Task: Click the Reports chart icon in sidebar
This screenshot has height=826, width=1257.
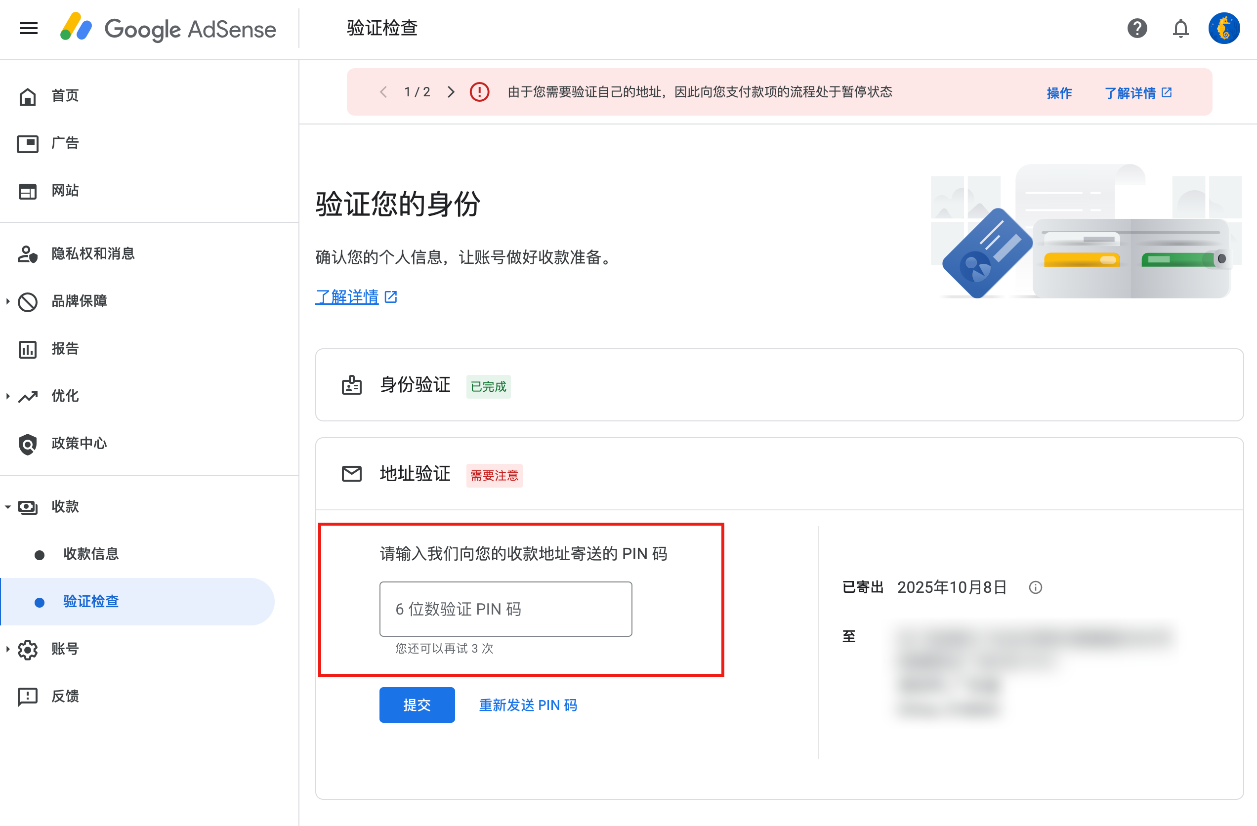Action: (x=28, y=349)
